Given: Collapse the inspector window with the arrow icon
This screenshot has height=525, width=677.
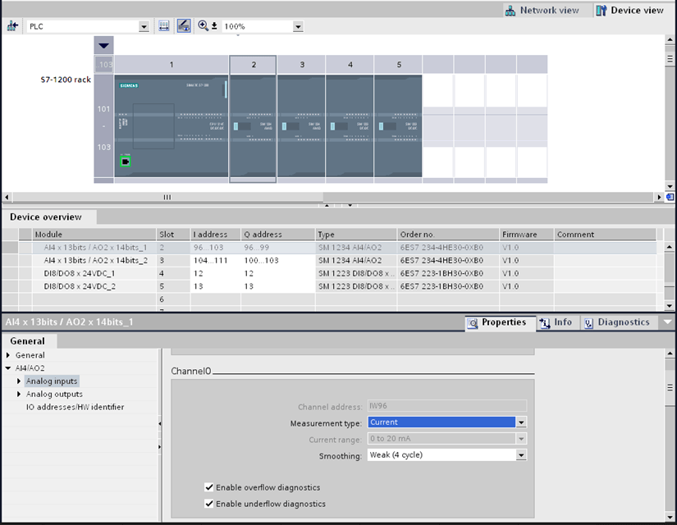Looking at the screenshot, I should click(667, 322).
